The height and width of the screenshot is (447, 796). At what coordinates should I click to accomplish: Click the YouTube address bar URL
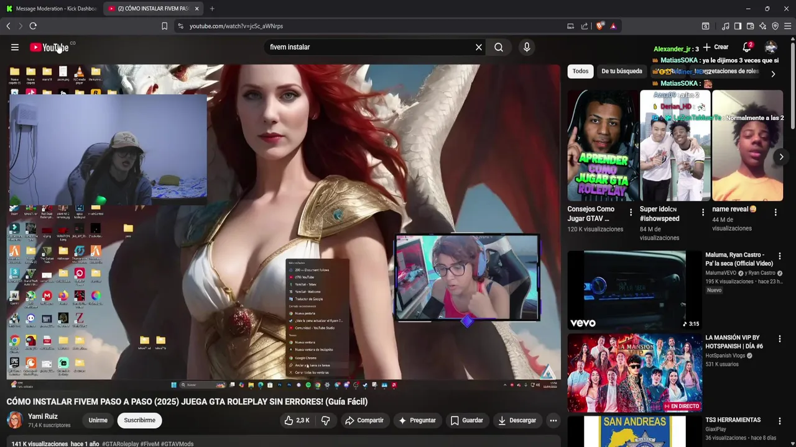click(236, 26)
